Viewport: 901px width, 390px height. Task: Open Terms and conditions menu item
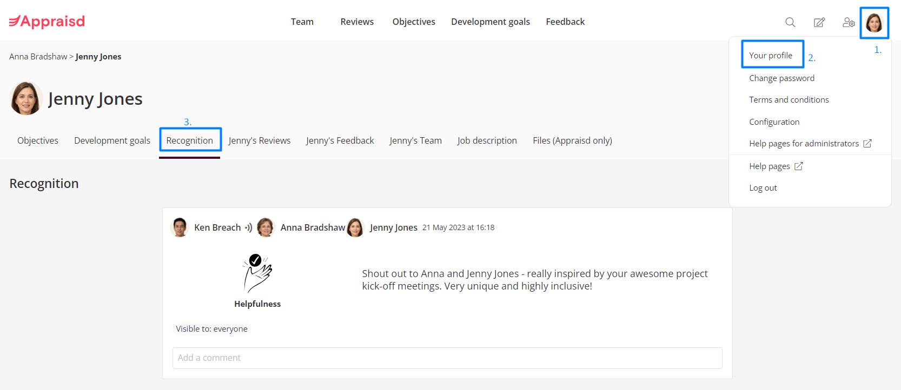pyautogui.click(x=789, y=100)
